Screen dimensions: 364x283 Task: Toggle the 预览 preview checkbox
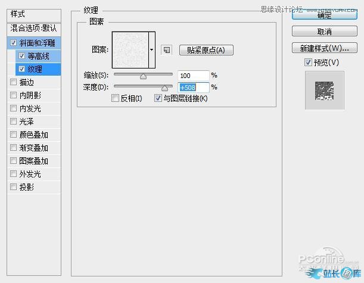[x=307, y=63]
